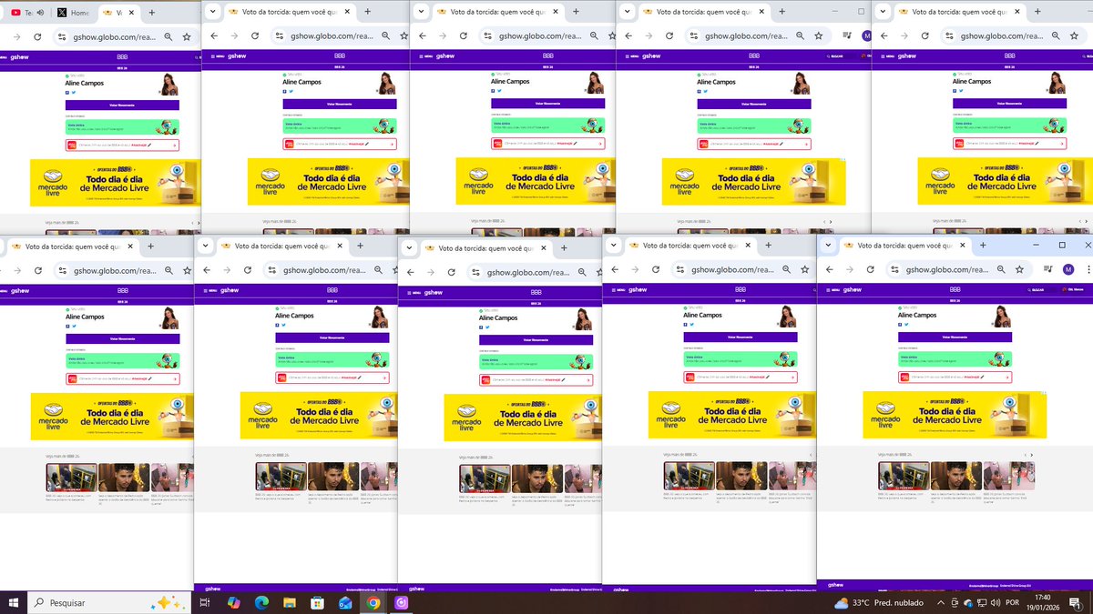Advance carousel with next arrow in bottom-right window
Screen dimensions: 1093x614
[1033, 454]
